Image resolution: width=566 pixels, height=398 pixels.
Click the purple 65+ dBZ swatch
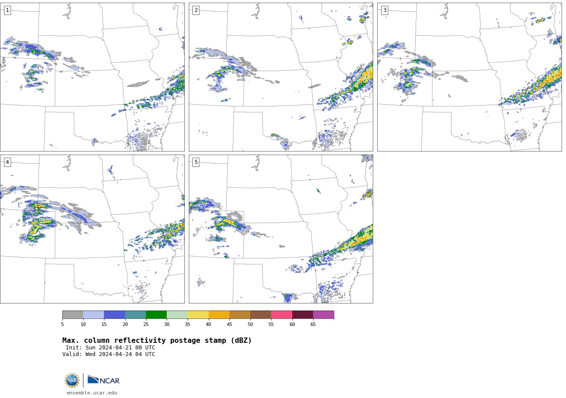point(323,315)
